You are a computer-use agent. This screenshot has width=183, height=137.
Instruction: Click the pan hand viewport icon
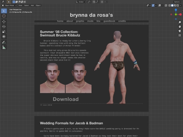point(180,27)
